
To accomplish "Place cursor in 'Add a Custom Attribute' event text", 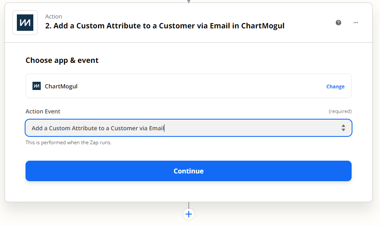I will point(98,128).
